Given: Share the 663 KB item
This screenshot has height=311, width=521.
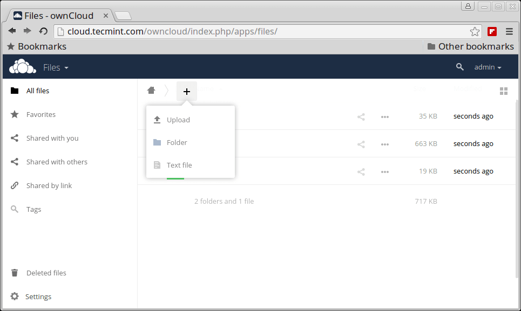Looking at the screenshot, I should click(361, 144).
